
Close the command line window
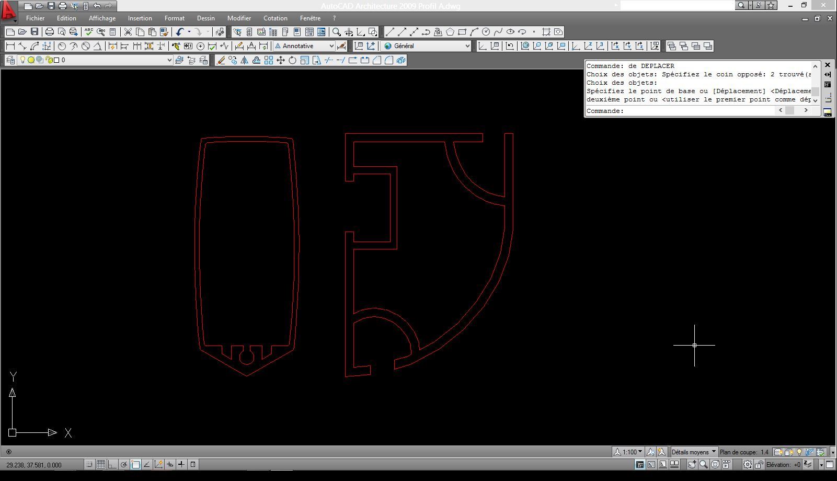click(828, 64)
